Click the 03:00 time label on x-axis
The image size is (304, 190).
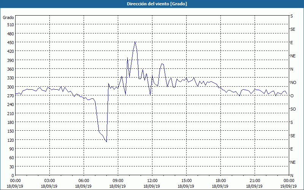click(49, 181)
